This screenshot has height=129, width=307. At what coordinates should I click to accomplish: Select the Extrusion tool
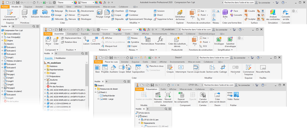tap(35, 14)
